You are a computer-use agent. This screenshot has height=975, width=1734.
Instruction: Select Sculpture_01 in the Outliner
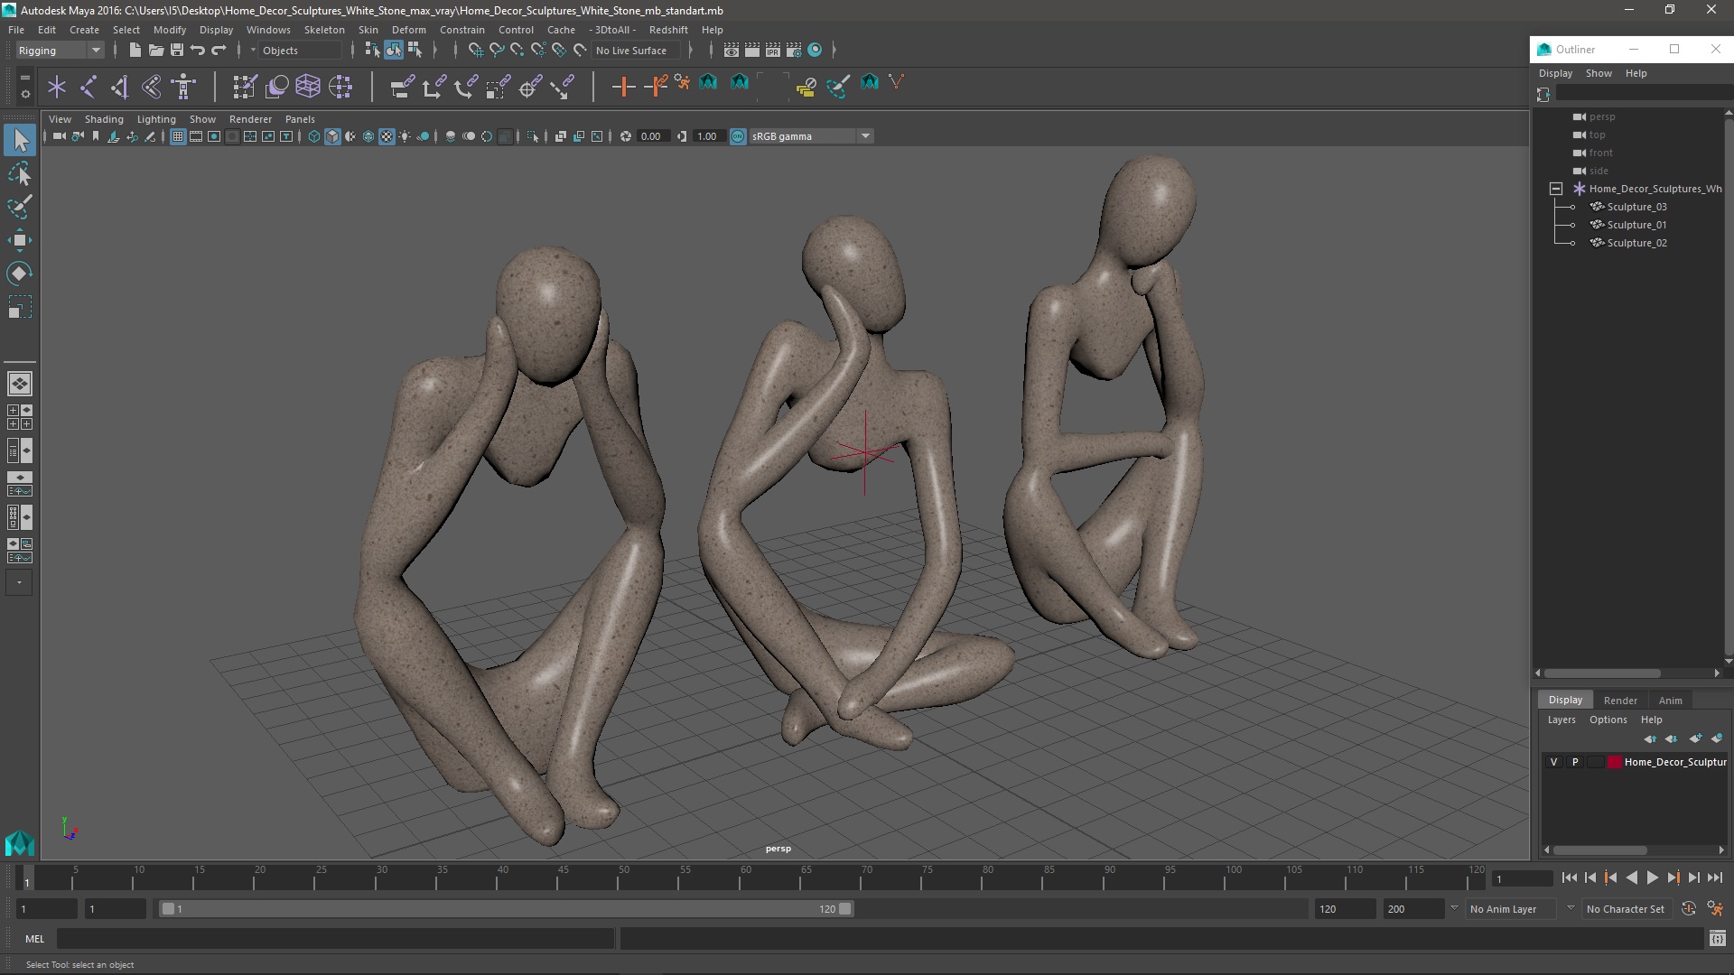[x=1636, y=225]
